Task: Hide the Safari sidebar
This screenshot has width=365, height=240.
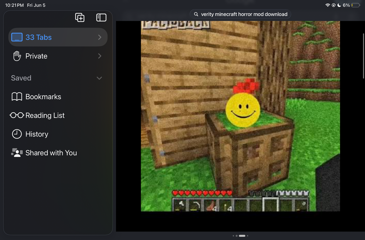Action: pyautogui.click(x=101, y=18)
